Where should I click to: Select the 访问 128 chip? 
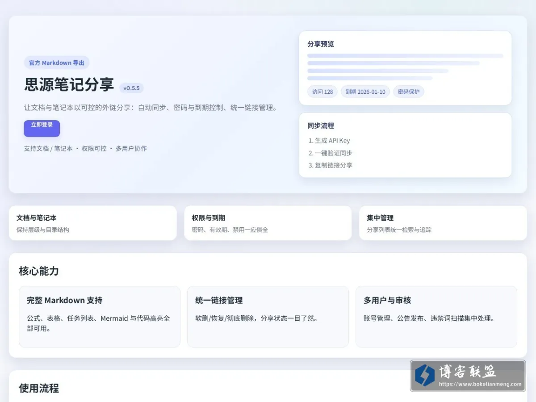pyautogui.click(x=322, y=92)
